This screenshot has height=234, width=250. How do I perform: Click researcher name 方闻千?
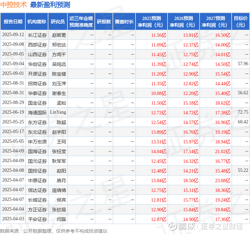pos(59,54)
